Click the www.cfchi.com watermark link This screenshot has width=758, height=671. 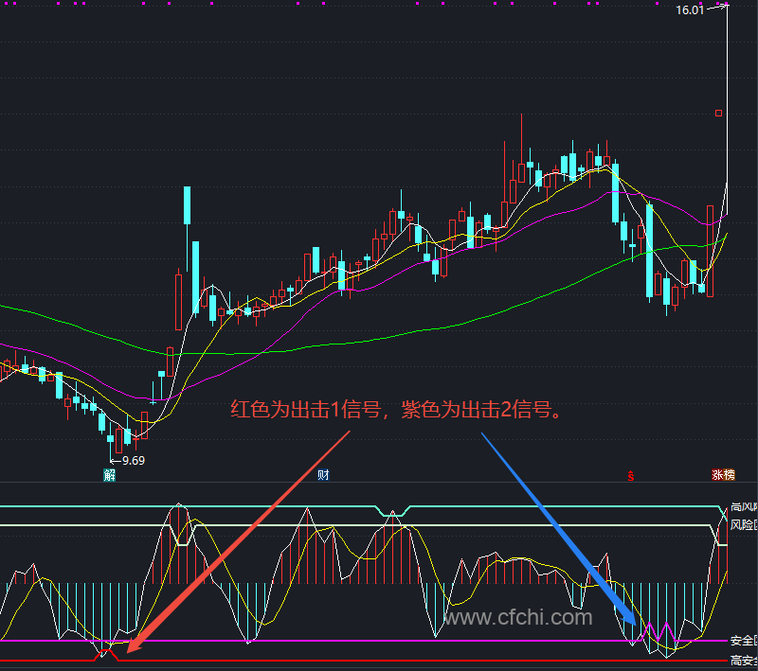click(x=518, y=617)
